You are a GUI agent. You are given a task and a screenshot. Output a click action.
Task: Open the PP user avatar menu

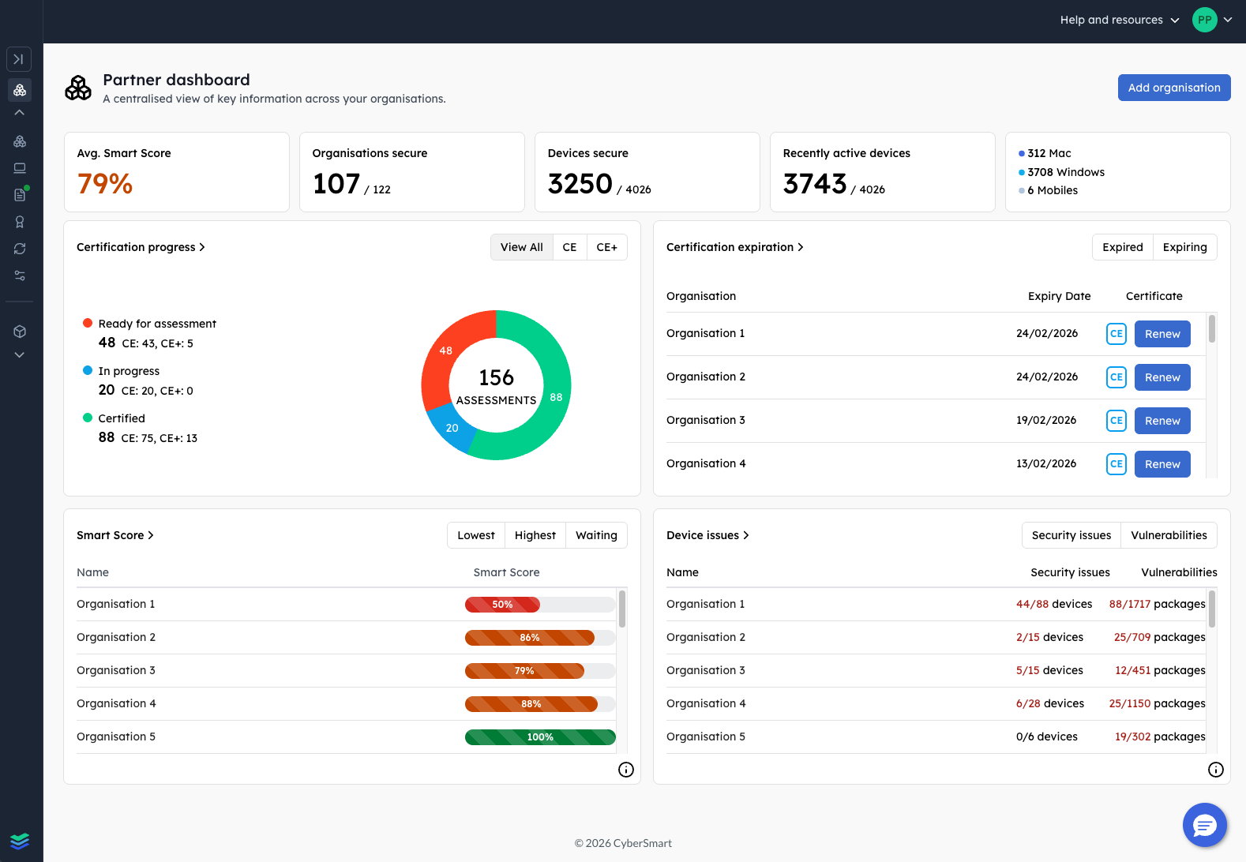[1204, 20]
